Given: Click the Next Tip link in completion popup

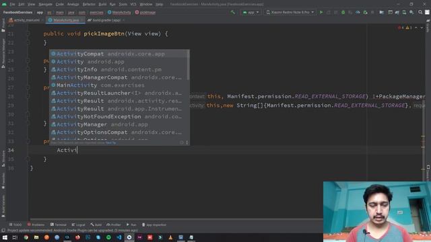Looking at the screenshot, I should click(x=110, y=143).
